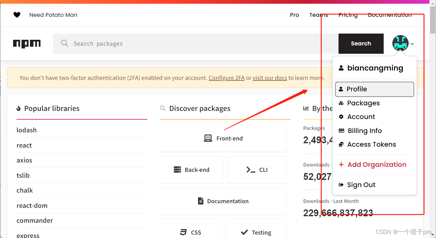Open the react-dom library link
This screenshot has height=238, width=436.
pyautogui.click(x=32, y=206)
